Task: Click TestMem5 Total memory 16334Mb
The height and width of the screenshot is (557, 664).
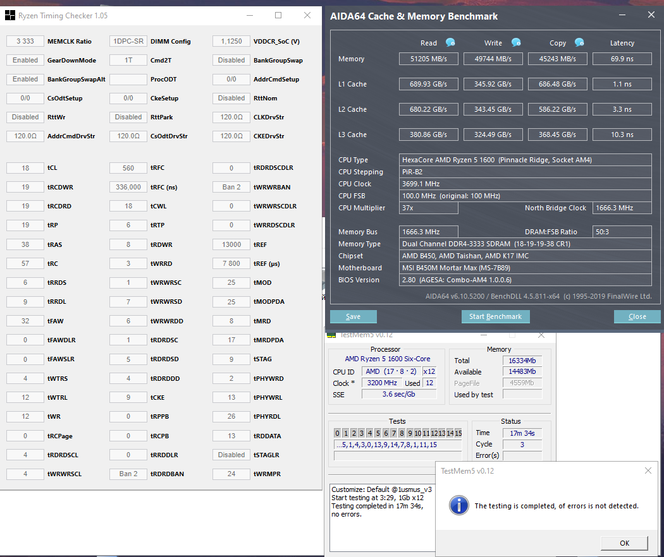Action: [x=522, y=361]
